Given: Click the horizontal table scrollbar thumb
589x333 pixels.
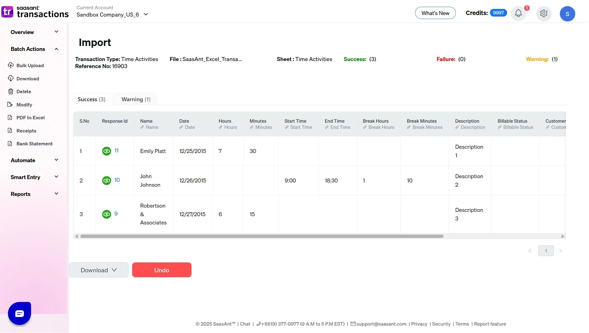Looking at the screenshot, I should (262, 236).
